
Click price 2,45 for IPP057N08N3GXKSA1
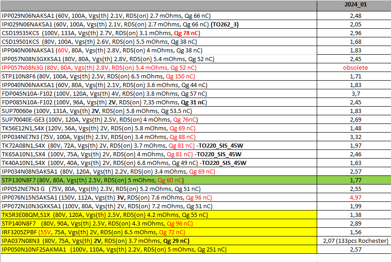click(354, 59)
